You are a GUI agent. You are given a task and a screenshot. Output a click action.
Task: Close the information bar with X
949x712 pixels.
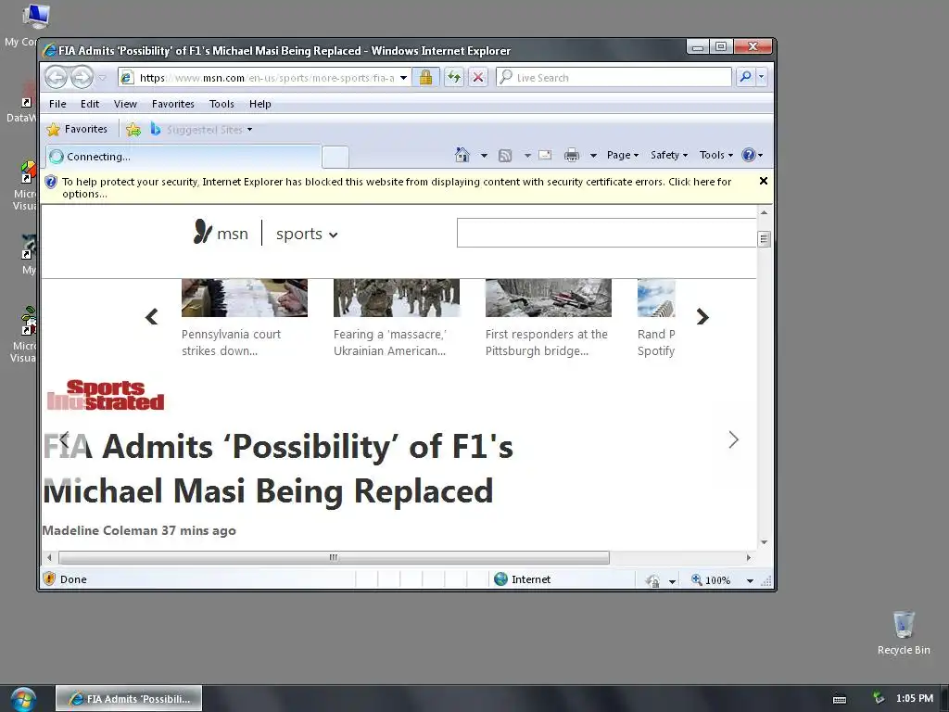(x=764, y=181)
